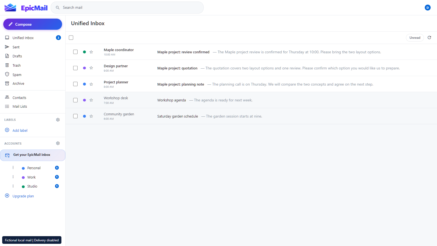
Task: Click the Upgrade plan link
Action: click(23, 196)
